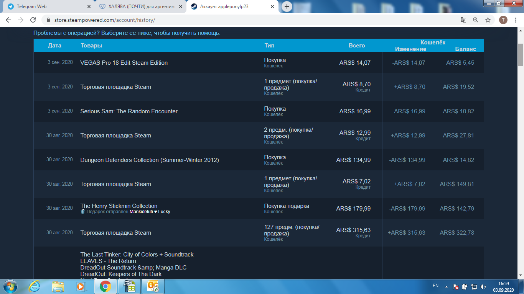
Task: Click the browser forward arrow
Action: pos(21,20)
